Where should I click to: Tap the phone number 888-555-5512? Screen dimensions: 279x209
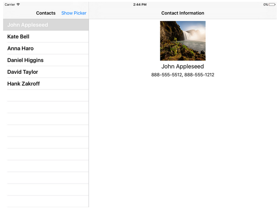[x=166, y=75]
